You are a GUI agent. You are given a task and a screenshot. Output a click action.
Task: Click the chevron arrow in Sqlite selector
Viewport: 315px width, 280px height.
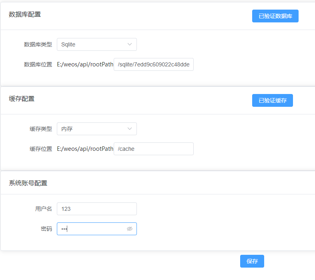130,44
